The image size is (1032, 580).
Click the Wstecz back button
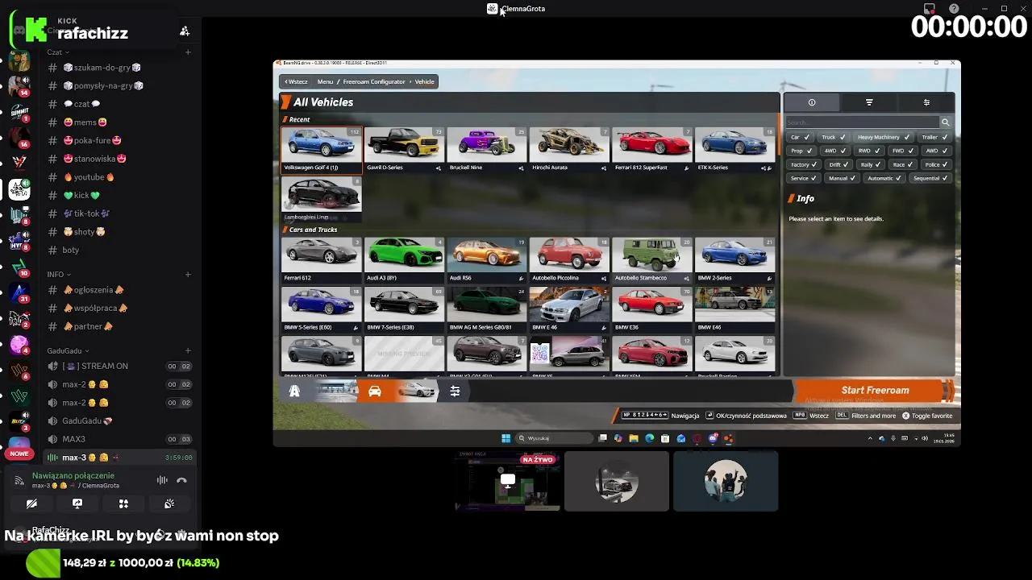[x=297, y=81]
